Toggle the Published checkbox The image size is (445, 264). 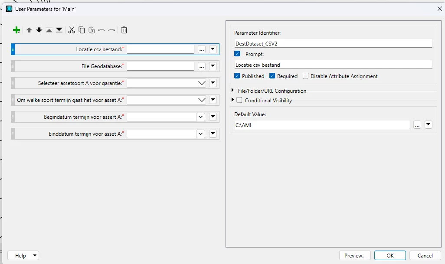pos(237,76)
